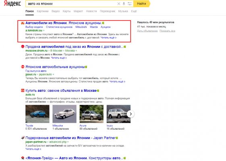Expand drom.ru snippet via Читать ещё

pos(59,58)
